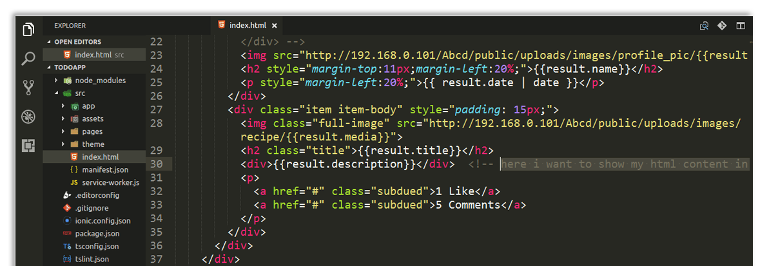Open manifest.json in the file tree
Viewport: 769px width, 266px height.
pos(105,170)
